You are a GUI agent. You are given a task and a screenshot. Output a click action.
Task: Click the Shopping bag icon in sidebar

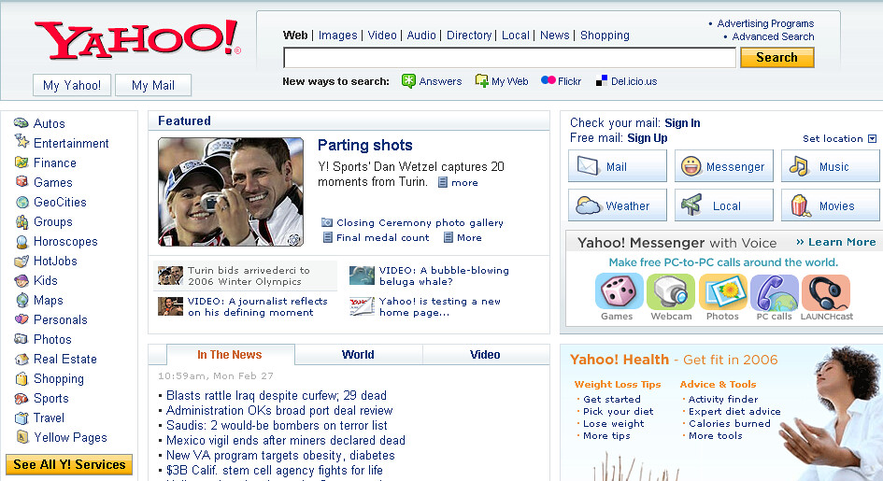[x=21, y=378]
